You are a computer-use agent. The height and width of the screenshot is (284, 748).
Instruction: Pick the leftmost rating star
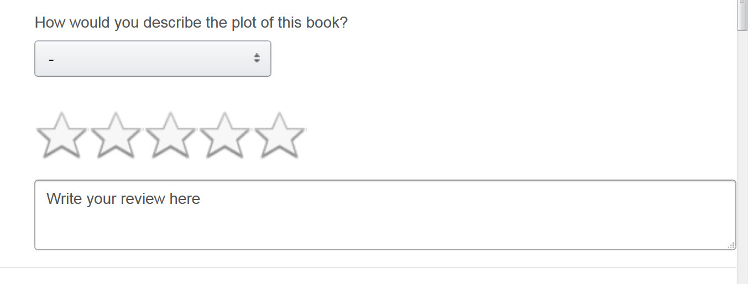(x=62, y=135)
